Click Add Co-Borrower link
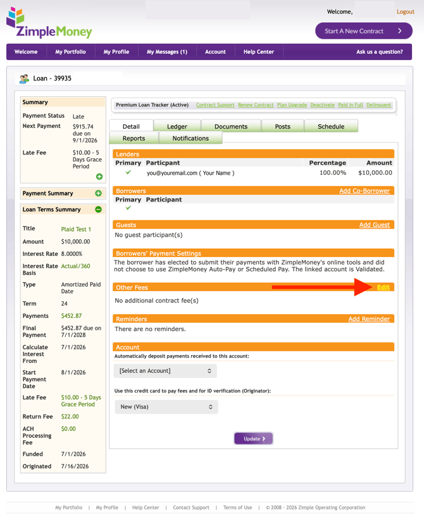This screenshot has height=521, width=424. [365, 191]
